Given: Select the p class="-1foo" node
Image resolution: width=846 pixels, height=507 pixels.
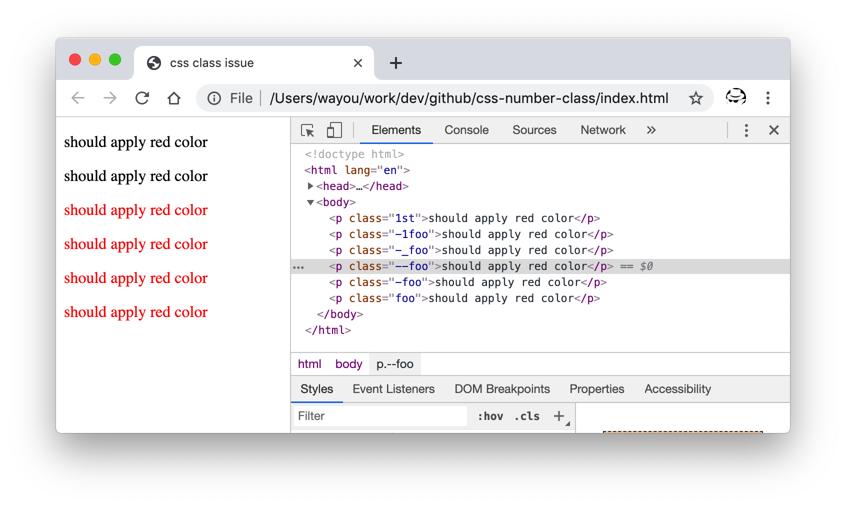Looking at the screenshot, I should point(471,234).
